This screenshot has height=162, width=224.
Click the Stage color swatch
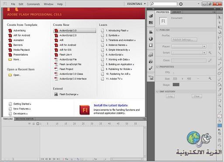click(x=176, y=85)
